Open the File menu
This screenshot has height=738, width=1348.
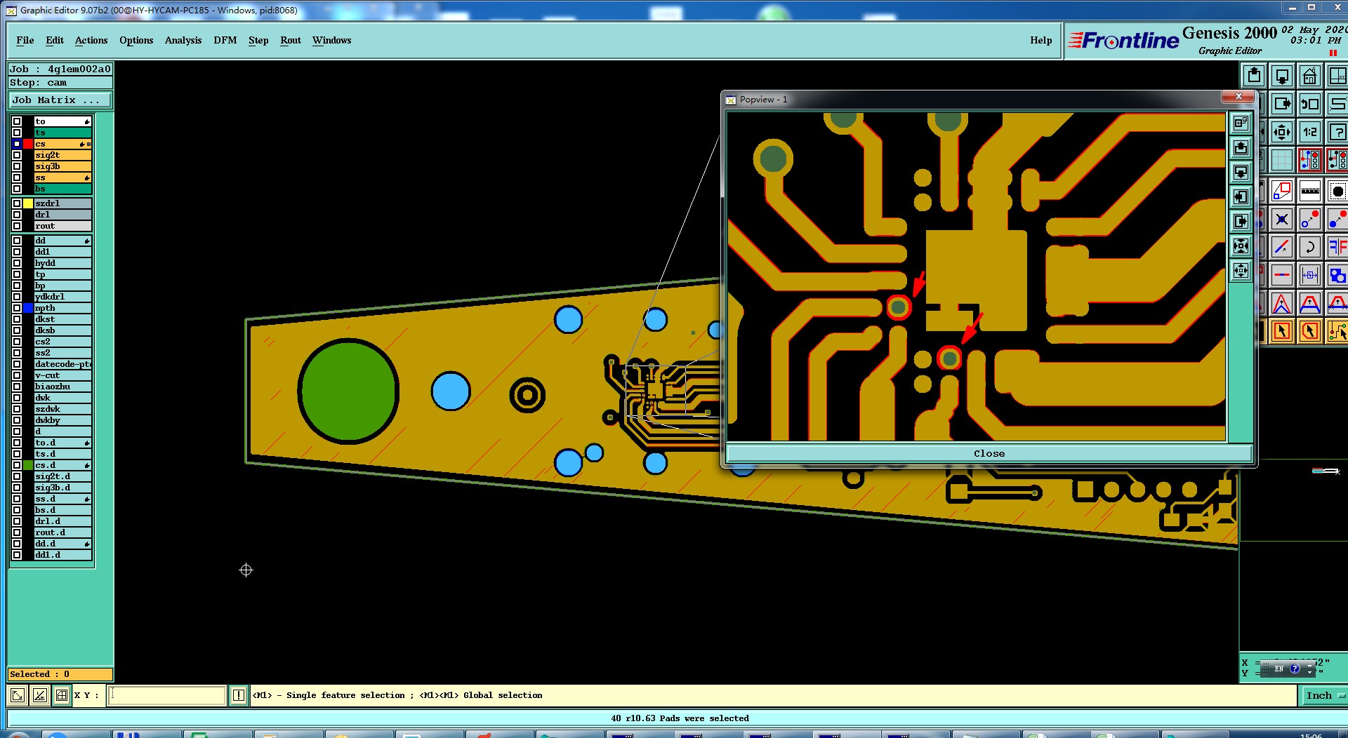(25, 40)
